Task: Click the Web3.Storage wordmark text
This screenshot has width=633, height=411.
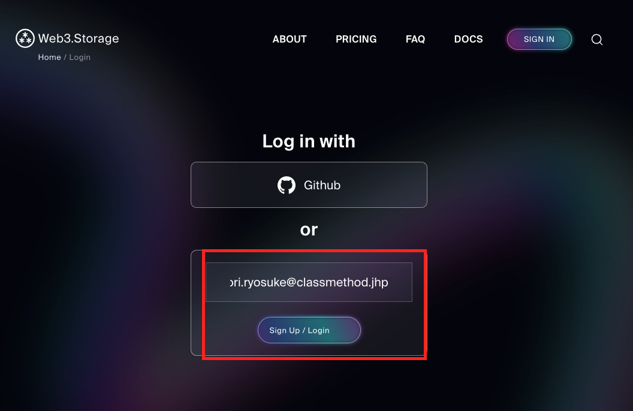Action: point(79,38)
